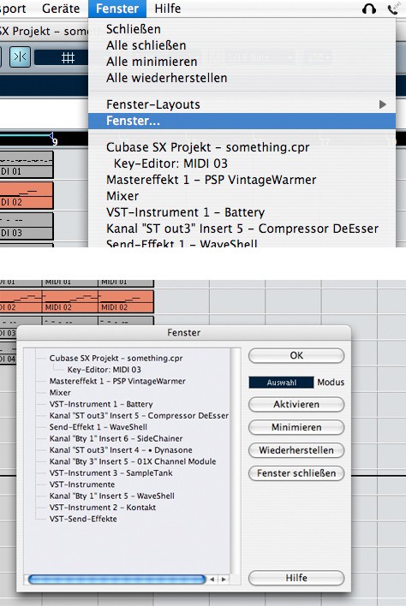Toggle the Auswahl mode switch

281,383
